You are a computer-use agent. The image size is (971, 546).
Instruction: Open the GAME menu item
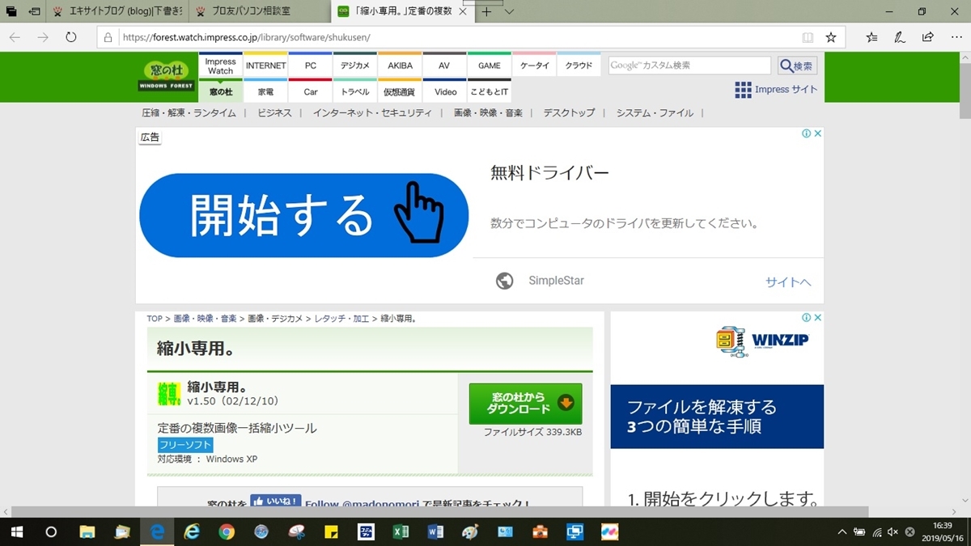click(x=490, y=66)
